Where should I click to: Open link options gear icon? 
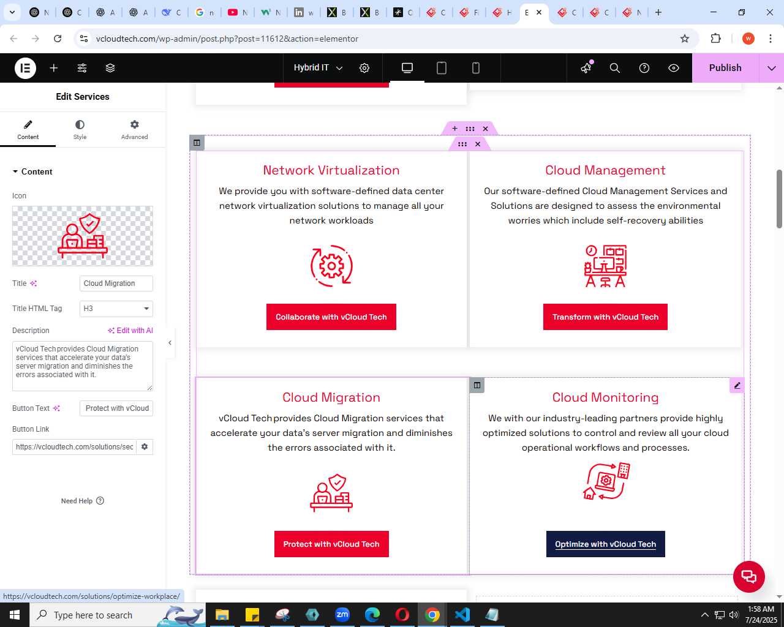(x=145, y=447)
